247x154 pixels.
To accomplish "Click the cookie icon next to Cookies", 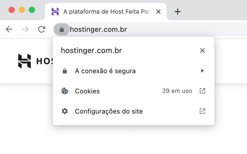I will point(65,91).
